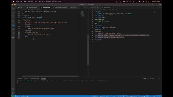The width and height of the screenshot is (173, 97).
Task: Close the TodoMain.vue tab
Action: [x=51, y=7]
